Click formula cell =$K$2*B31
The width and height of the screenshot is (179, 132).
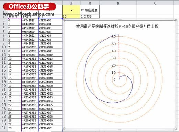pos(50,128)
